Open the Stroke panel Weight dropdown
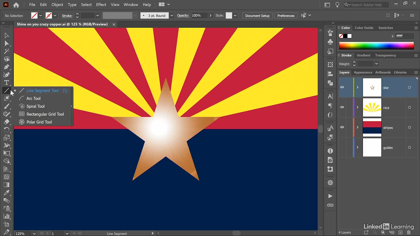The image size is (420, 236). click(376, 64)
